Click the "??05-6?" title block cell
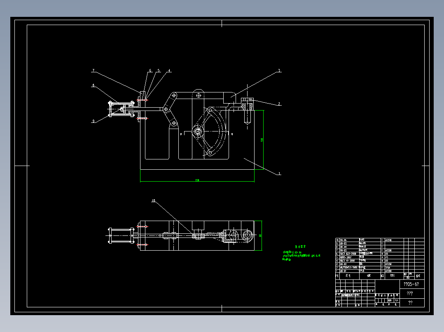This screenshot has width=444, height=332. point(412,284)
